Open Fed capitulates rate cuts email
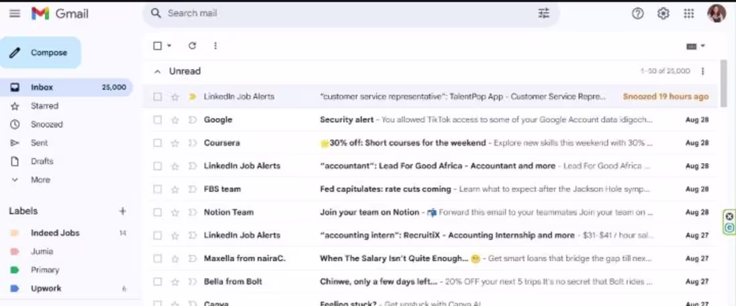This screenshot has height=306, width=736. click(x=430, y=189)
